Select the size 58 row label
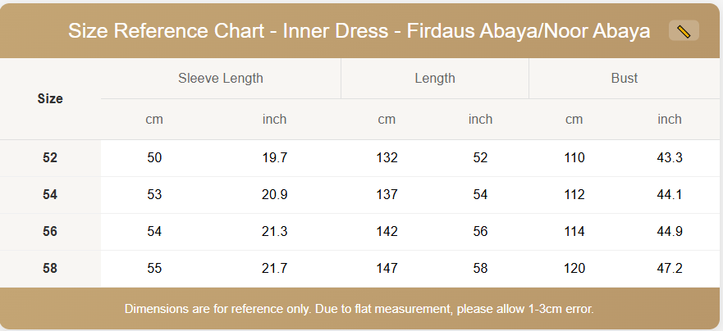 click(50, 268)
